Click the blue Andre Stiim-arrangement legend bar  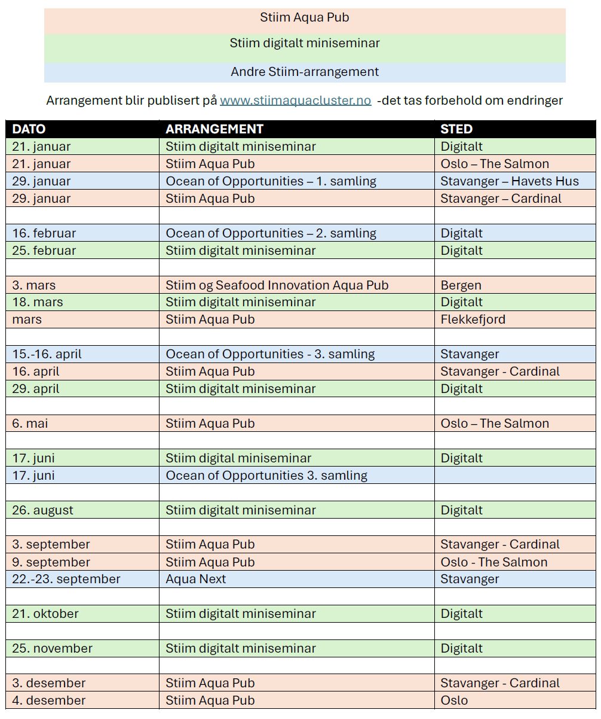coord(305,72)
